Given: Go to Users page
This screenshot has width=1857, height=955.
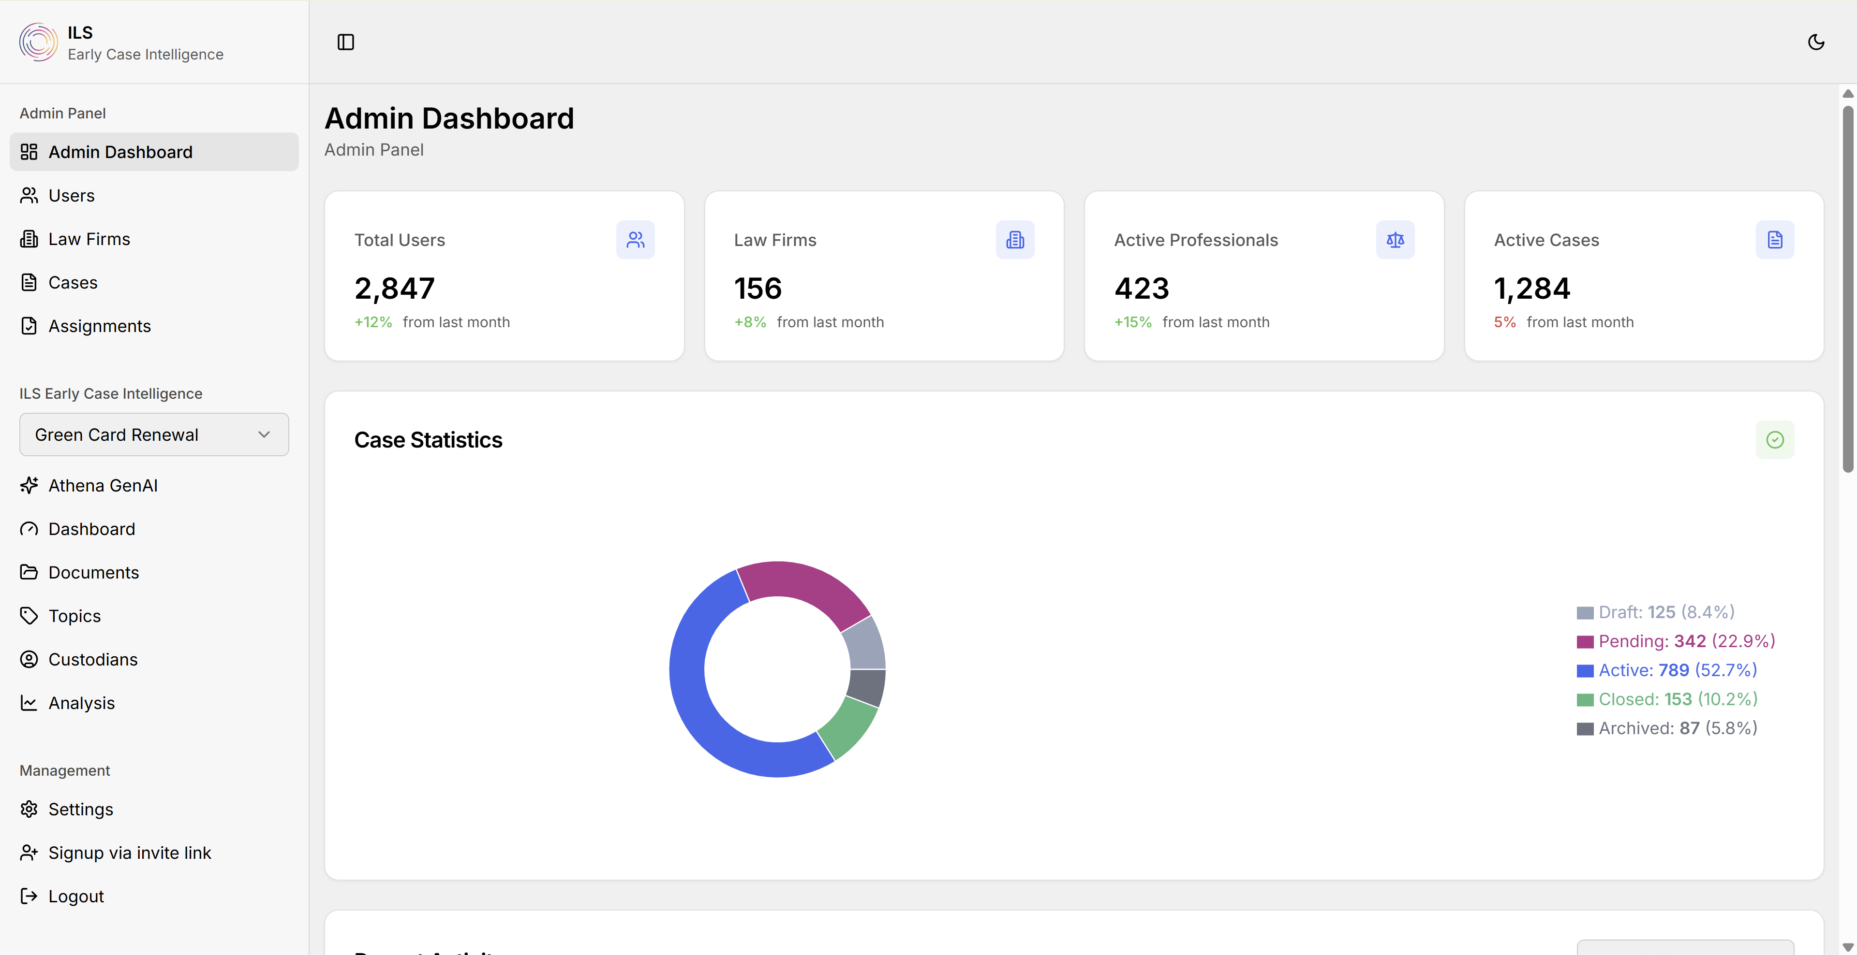Looking at the screenshot, I should (154, 195).
